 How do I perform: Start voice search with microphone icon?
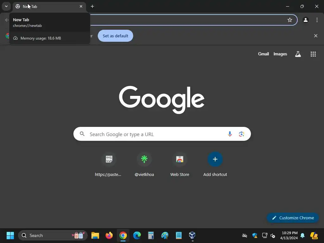point(230,134)
